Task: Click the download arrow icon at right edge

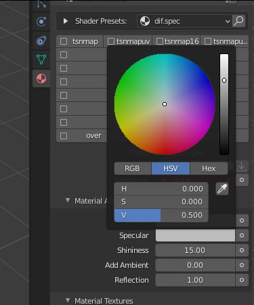Action: coord(242,166)
